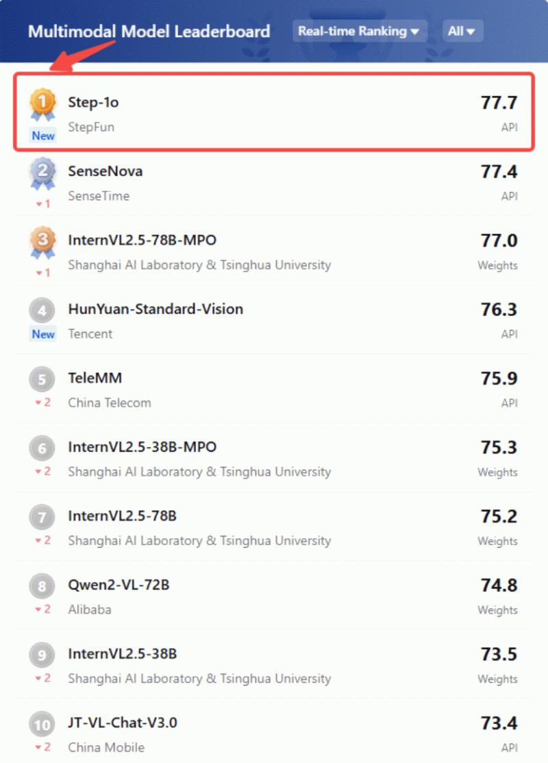Click the New tag beside Tencent
The image size is (548, 763).
click(43, 335)
